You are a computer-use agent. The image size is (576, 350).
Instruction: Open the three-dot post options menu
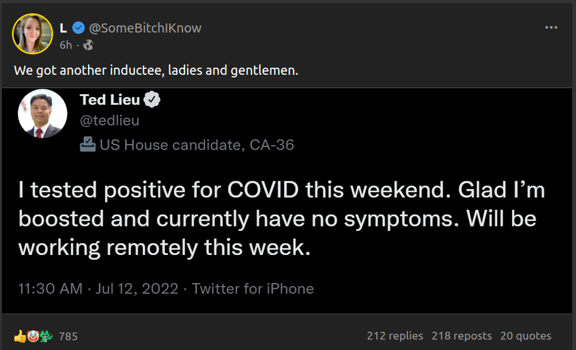pos(551,27)
